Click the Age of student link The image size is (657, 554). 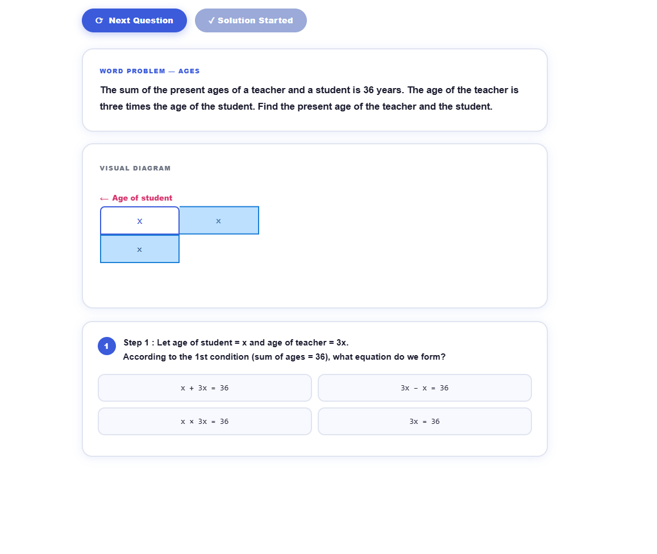click(142, 198)
